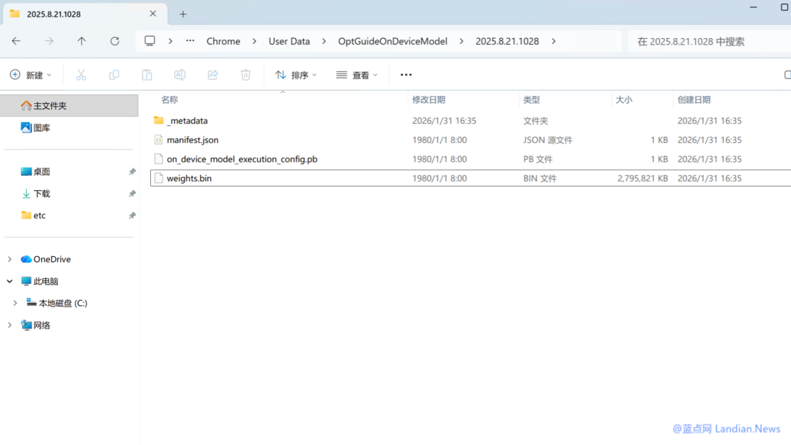Screen dimensions: 791x445
Task: Refresh the folder view
Action: [x=114, y=41]
